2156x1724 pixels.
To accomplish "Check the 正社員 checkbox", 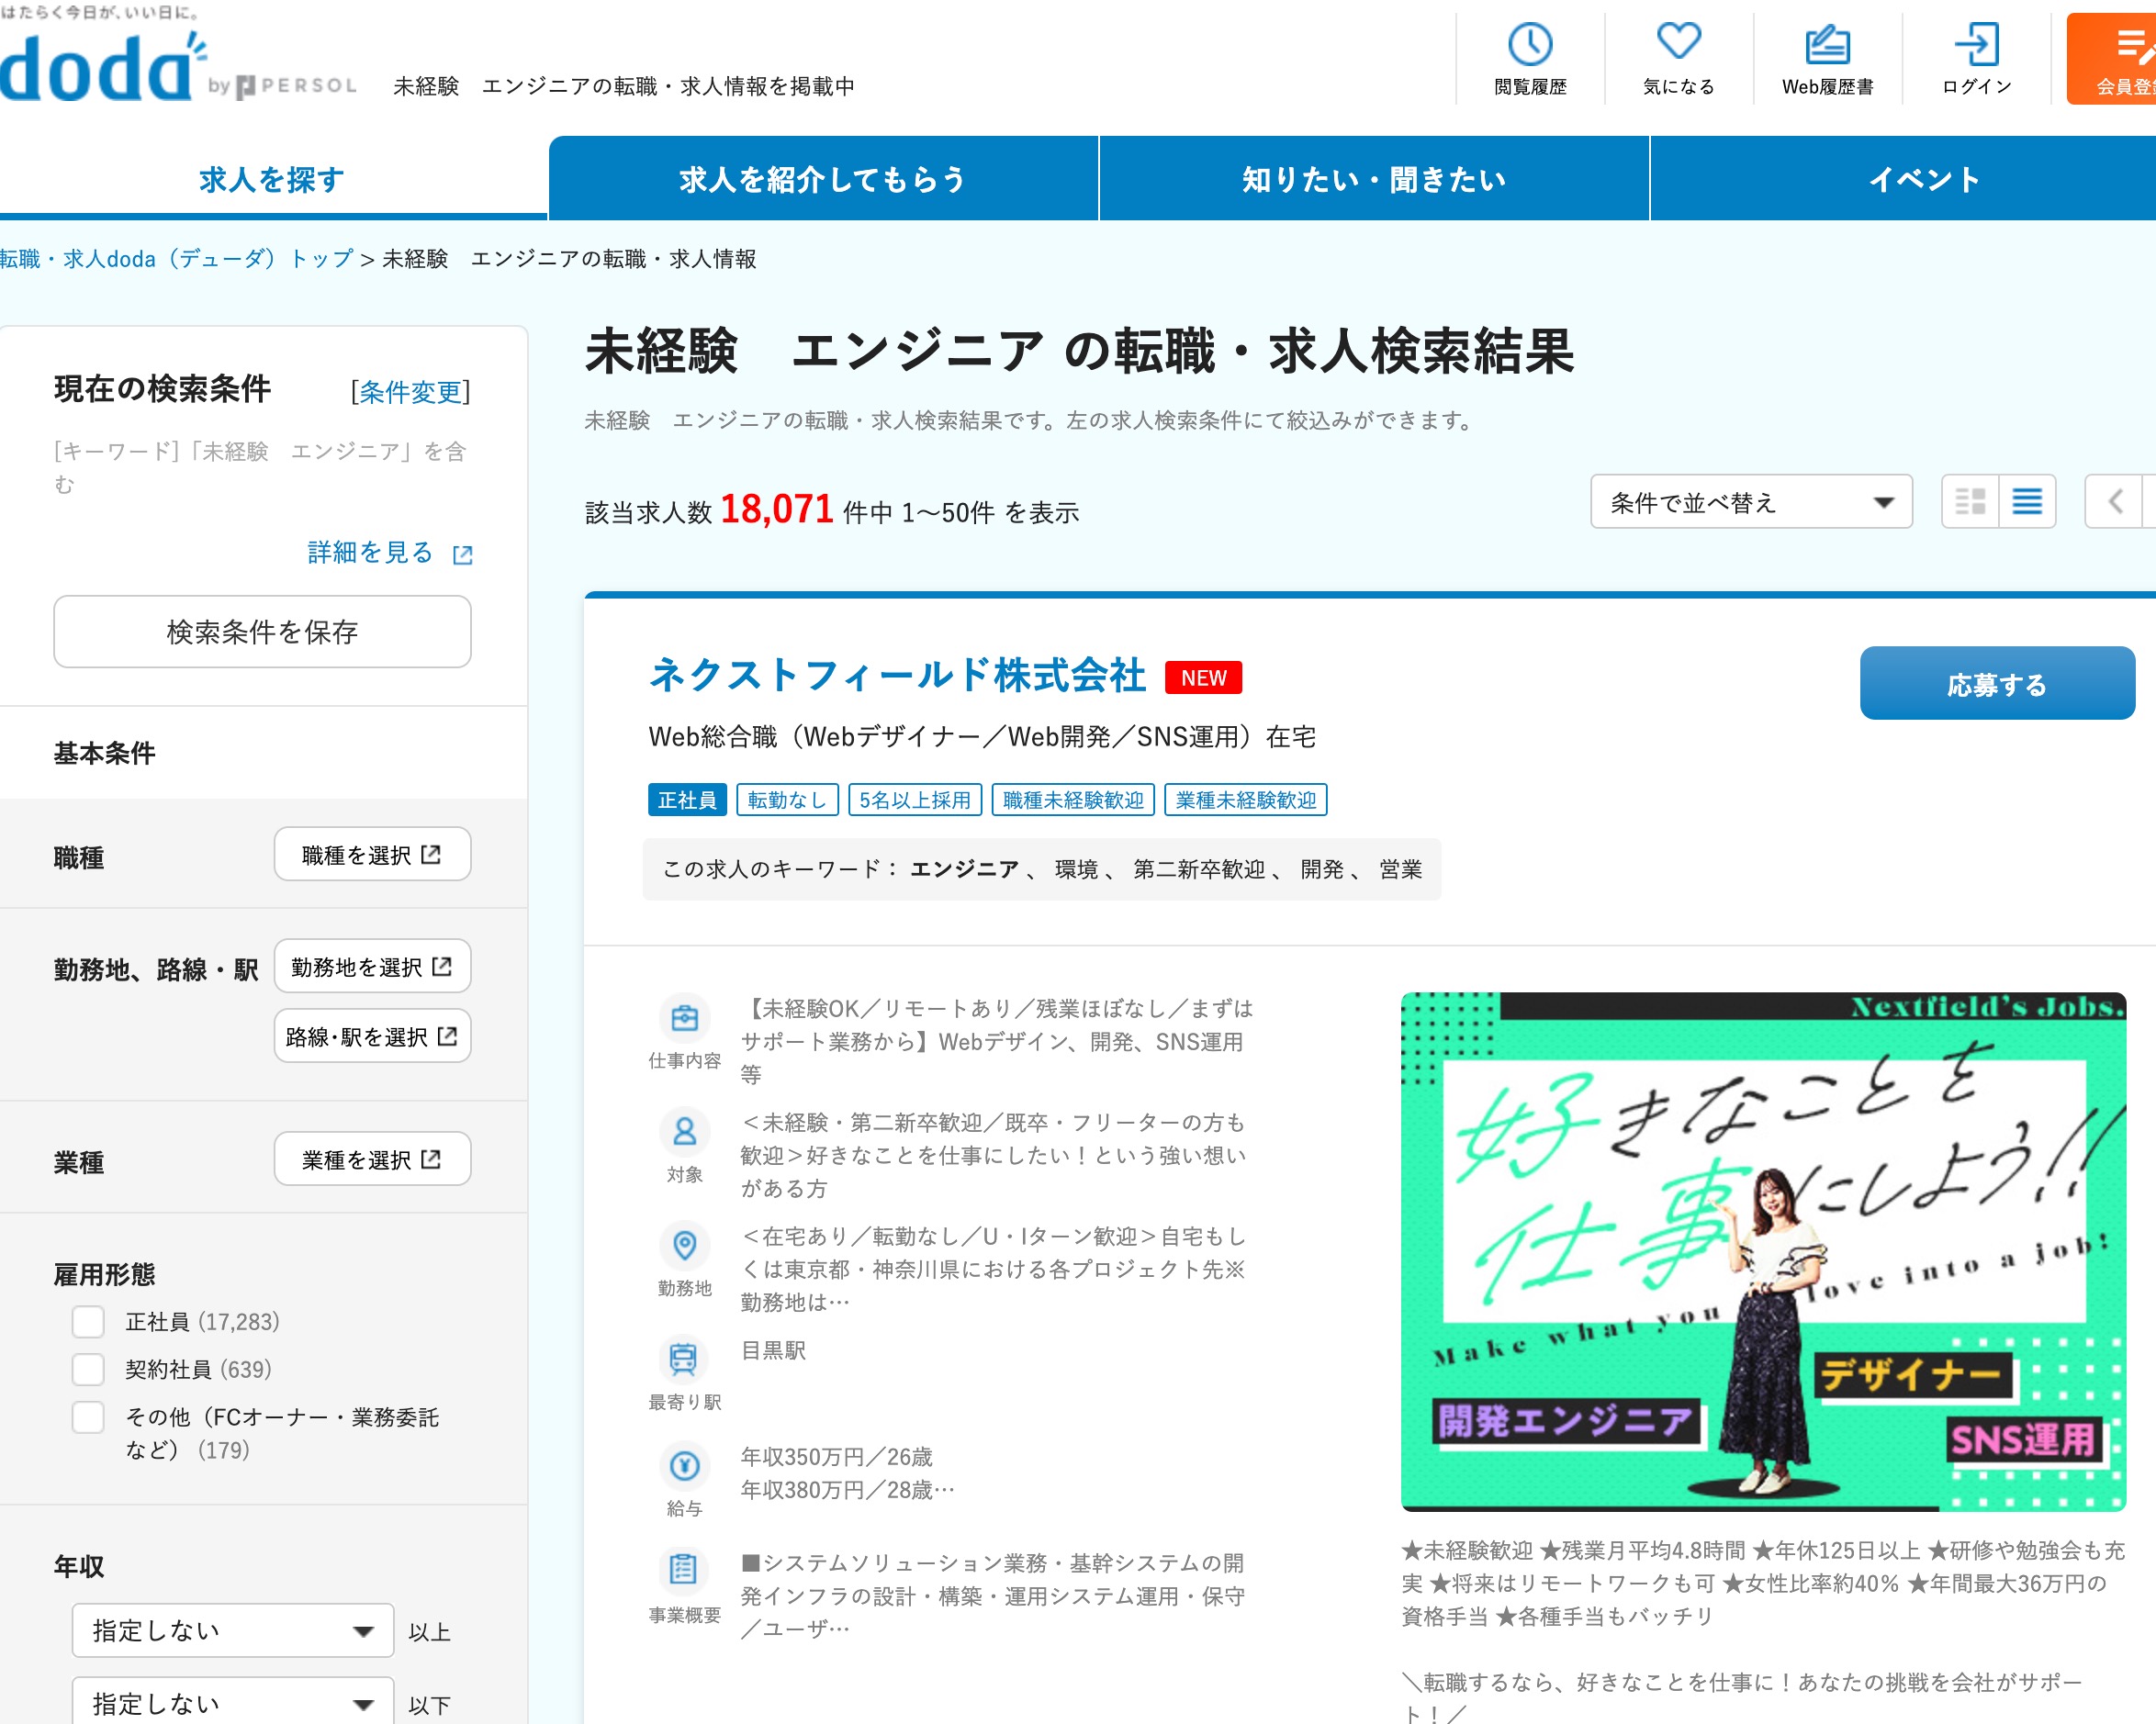I will 88,1322.
